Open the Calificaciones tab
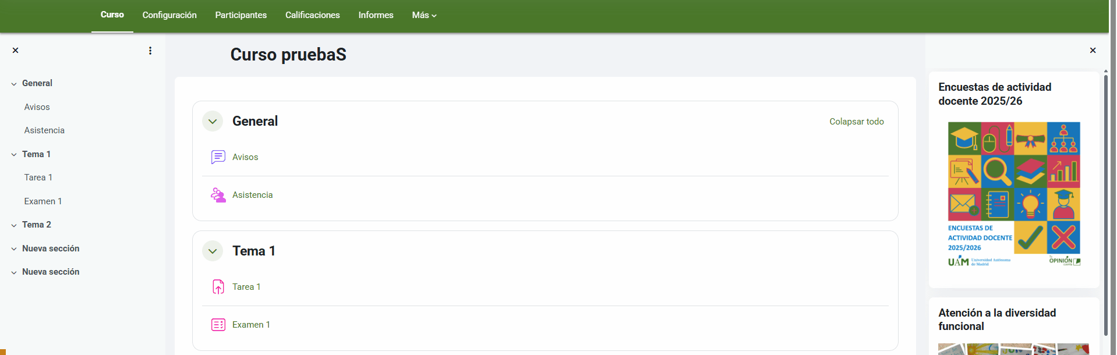Screen dimensions: 1117x355 (x=312, y=15)
